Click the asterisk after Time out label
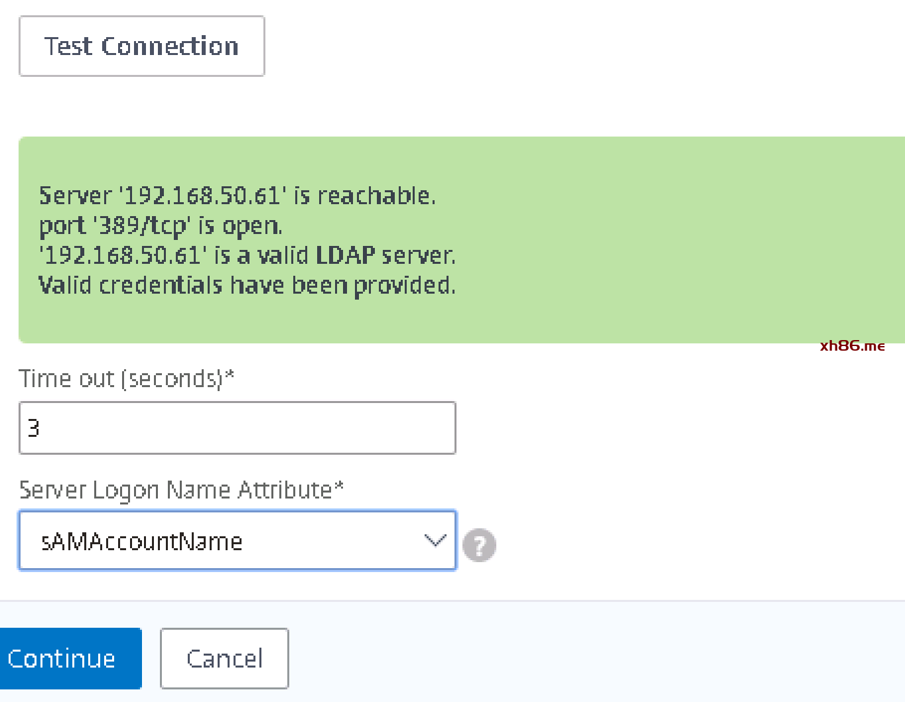This screenshot has width=905, height=702. tap(230, 375)
